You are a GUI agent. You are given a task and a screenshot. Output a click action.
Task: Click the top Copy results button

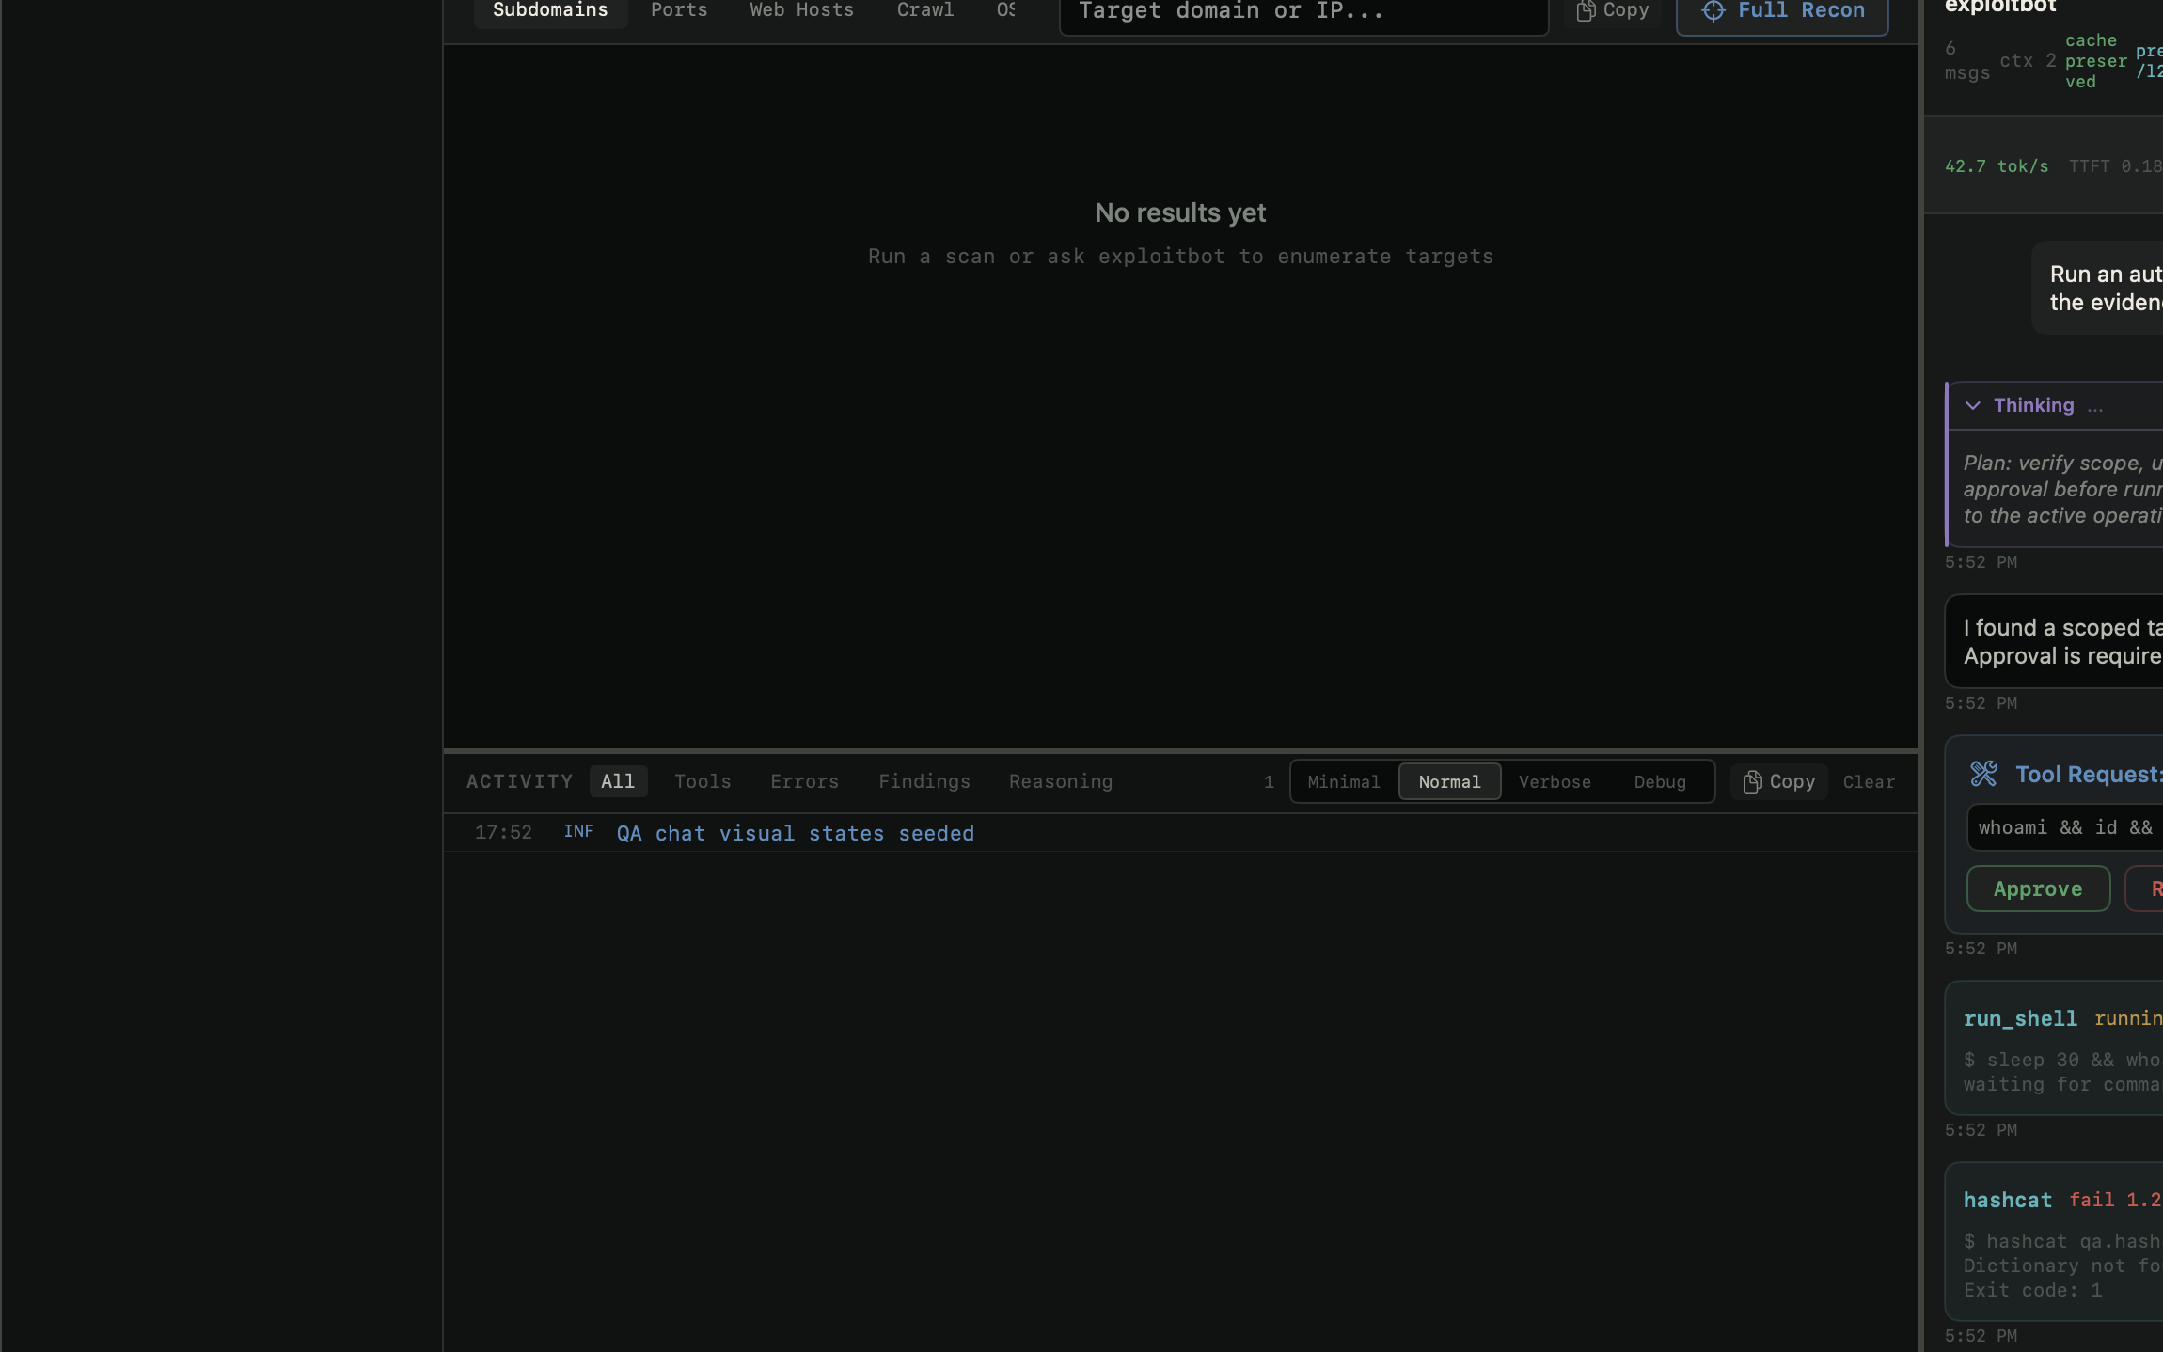[1612, 11]
